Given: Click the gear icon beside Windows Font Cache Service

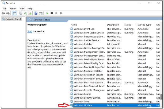Looking at the screenshot, I should tap(72, 32).
